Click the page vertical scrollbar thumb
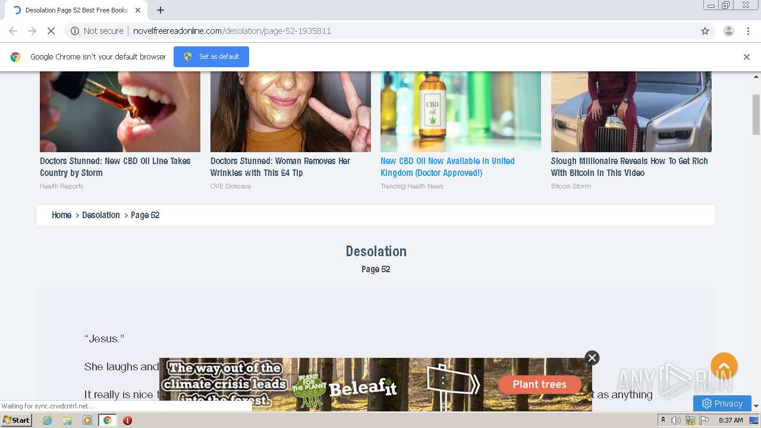This screenshot has height=428, width=761. pyautogui.click(x=756, y=115)
